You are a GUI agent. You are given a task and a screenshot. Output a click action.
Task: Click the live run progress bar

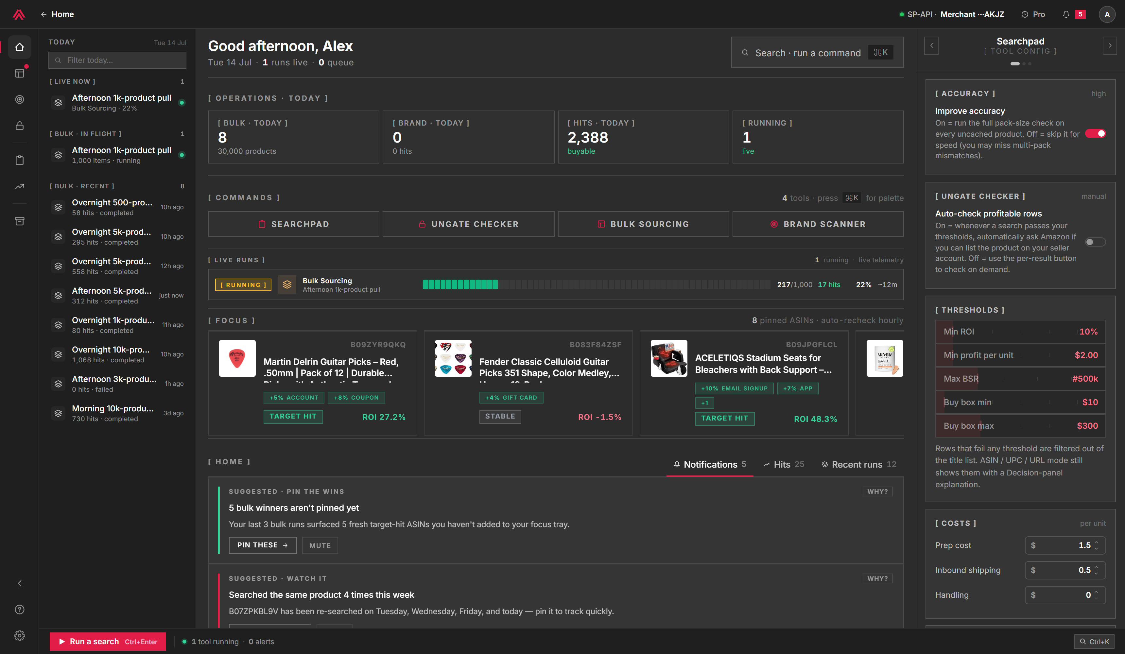(597, 284)
